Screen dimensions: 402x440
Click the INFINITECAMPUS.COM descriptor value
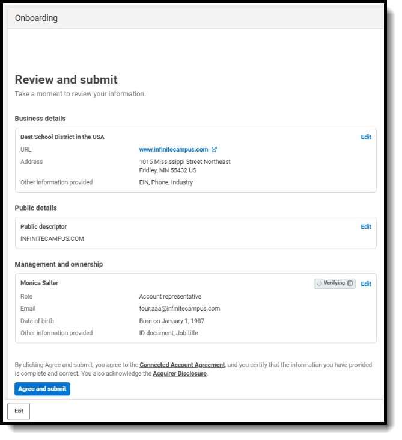click(52, 239)
